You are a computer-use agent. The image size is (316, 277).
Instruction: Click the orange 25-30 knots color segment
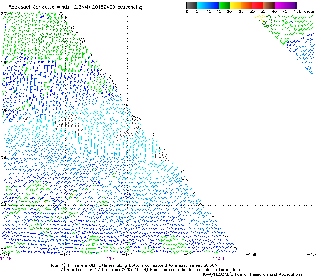tap(247, 5)
